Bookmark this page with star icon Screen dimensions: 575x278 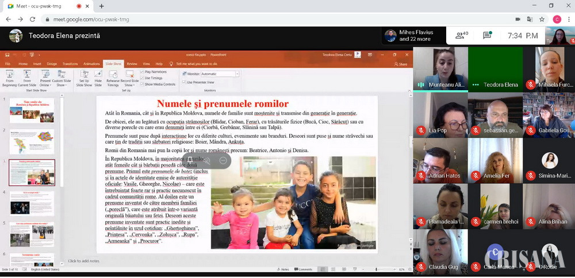(x=542, y=19)
